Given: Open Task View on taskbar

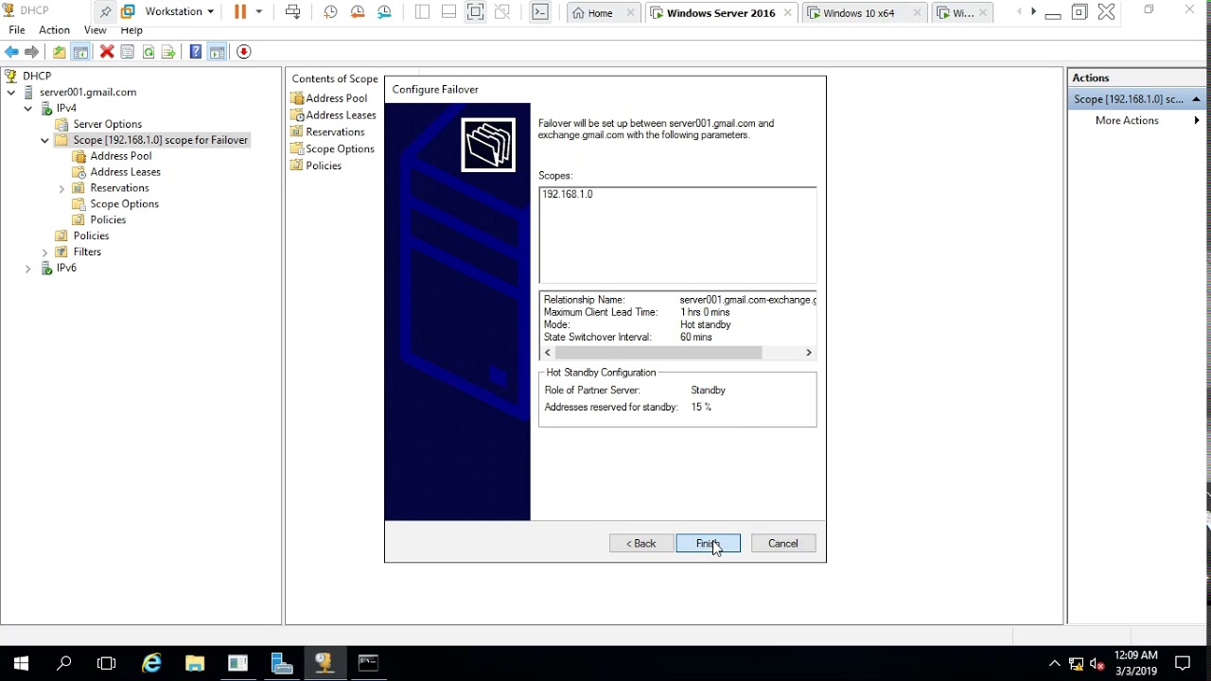Looking at the screenshot, I should 107,663.
